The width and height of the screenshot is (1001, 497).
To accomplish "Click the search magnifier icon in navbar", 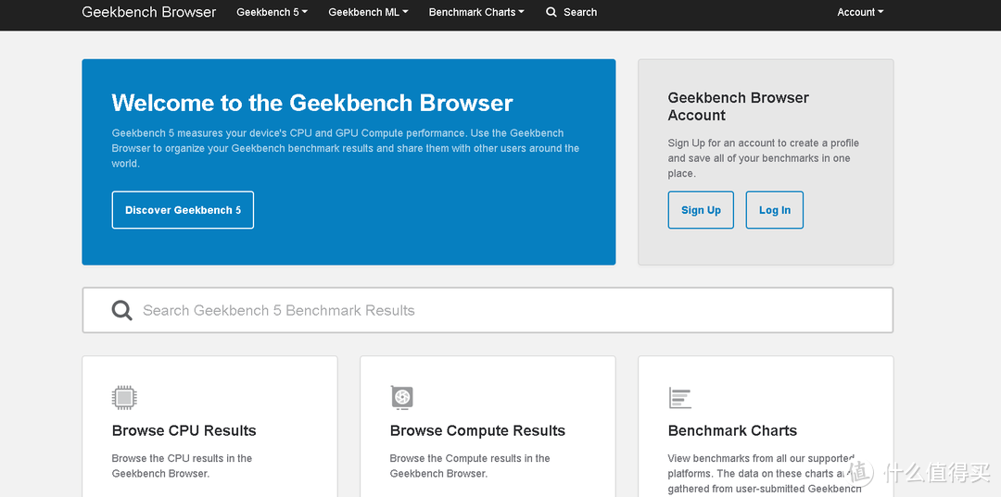I will tap(551, 12).
